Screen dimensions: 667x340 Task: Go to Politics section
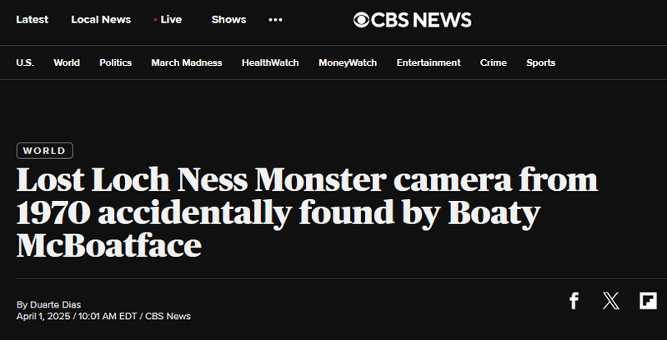[116, 62]
